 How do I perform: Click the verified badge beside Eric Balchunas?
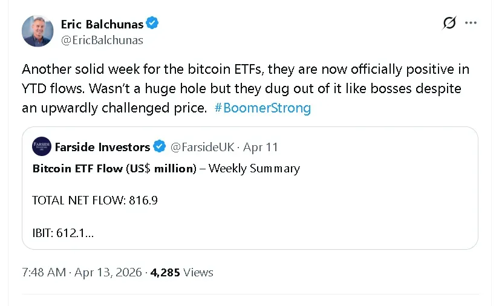153,24
